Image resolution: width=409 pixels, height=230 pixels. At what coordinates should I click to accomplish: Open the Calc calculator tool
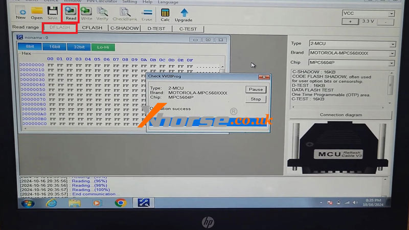[x=165, y=12]
